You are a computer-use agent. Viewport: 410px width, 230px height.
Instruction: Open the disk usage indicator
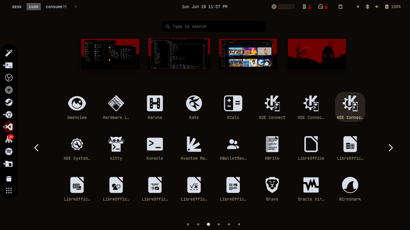[x=323, y=7]
